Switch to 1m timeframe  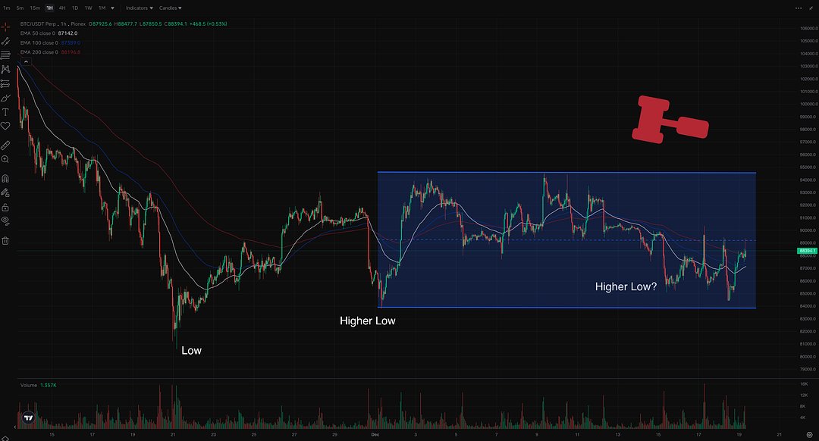coord(6,8)
